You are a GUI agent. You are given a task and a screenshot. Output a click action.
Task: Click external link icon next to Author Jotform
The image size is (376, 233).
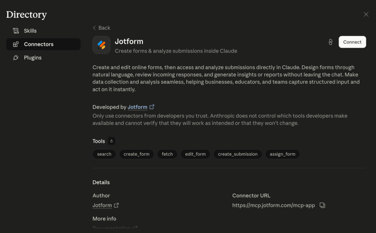[x=116, y=205]
